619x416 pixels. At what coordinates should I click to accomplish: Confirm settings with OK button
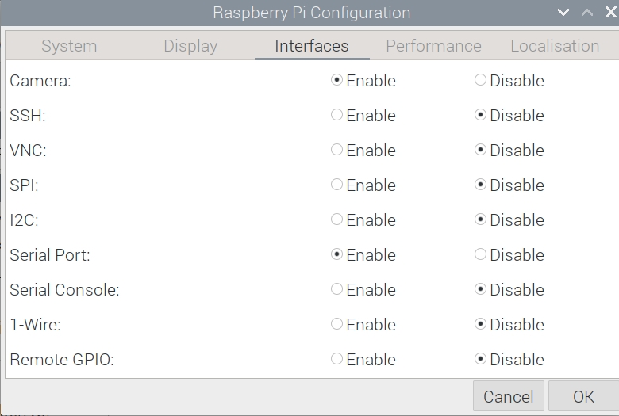point(583,396)
